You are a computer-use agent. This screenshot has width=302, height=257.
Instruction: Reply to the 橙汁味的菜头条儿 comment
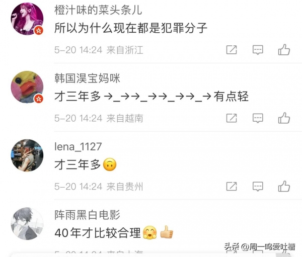coord(258,50)
